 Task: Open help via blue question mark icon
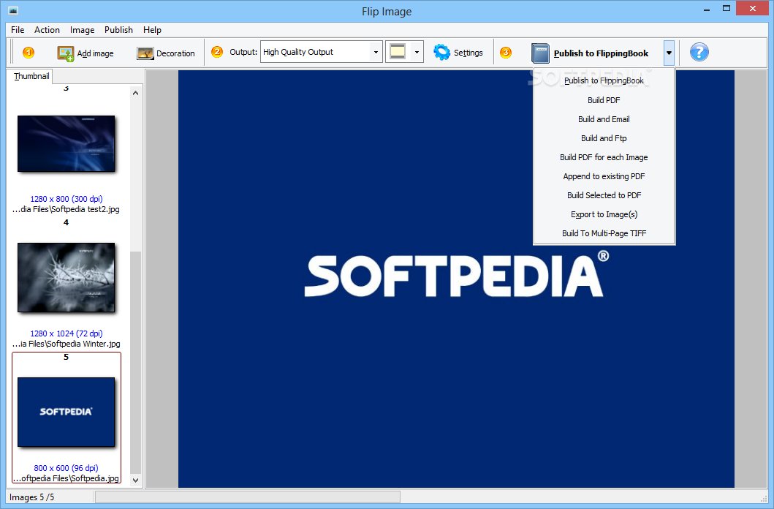coord(699,53)
